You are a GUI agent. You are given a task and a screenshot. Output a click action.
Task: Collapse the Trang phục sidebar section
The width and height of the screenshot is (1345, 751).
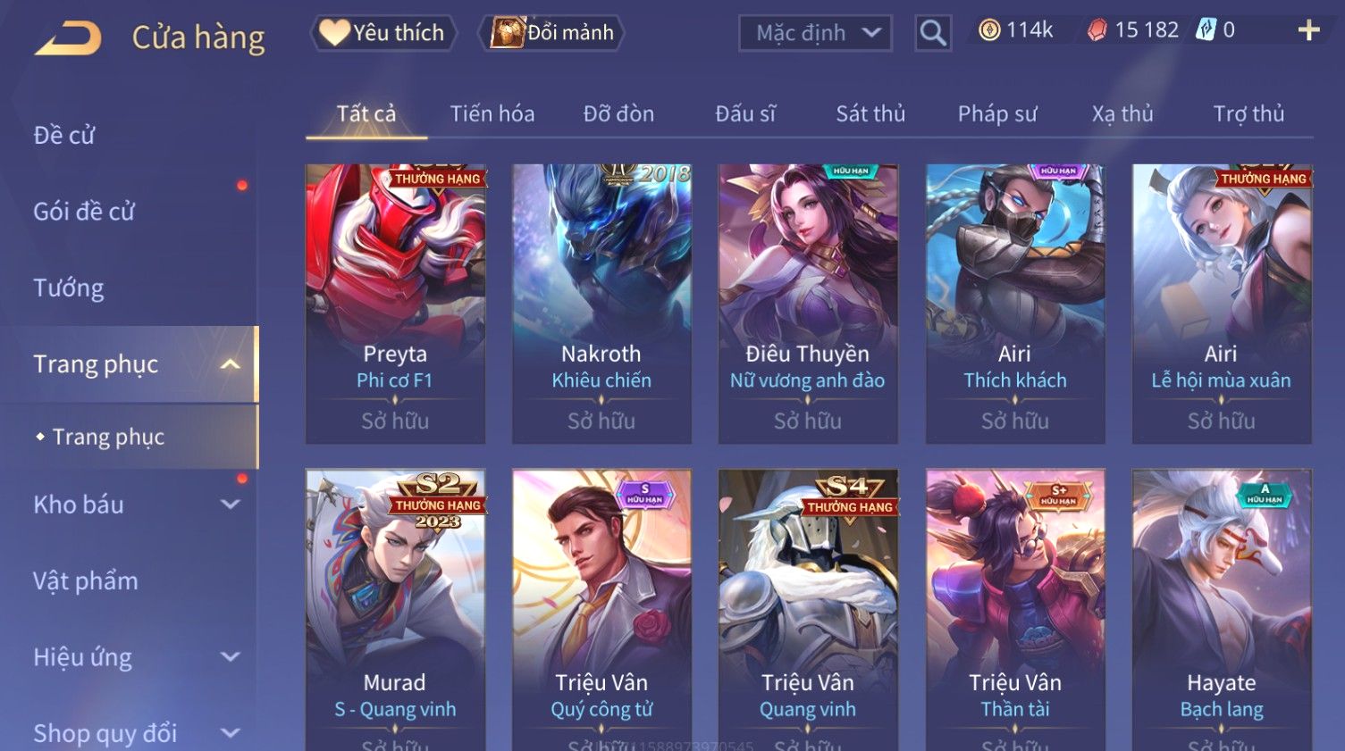(x=230, y=364)
